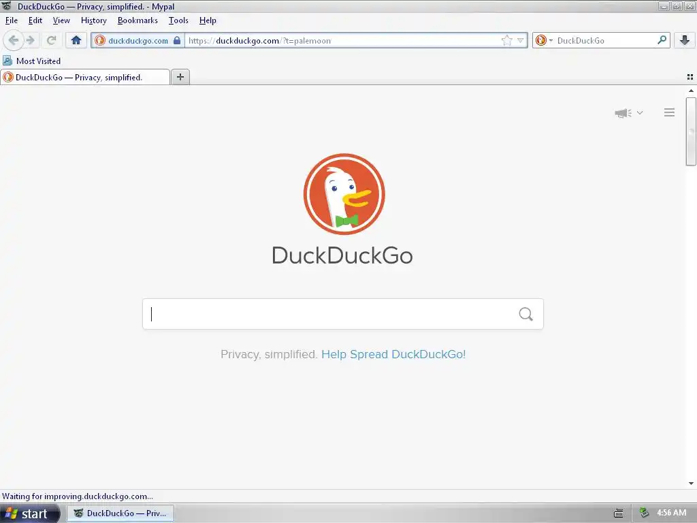The width and height of the screenshot is (697, 523).
Task: Bookmark this page with the star icon
Action: [506, 40]
